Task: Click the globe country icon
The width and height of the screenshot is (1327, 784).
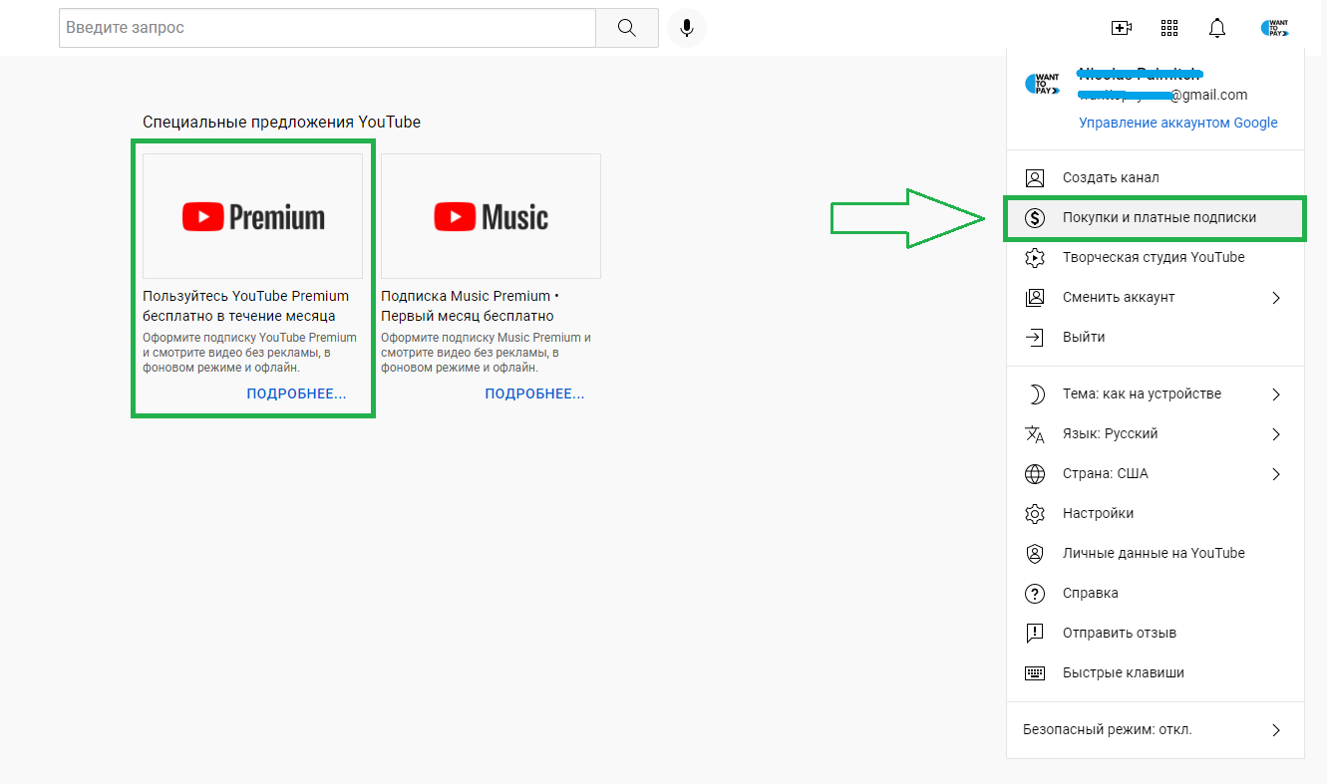Action: click(x=1035, y=473)
